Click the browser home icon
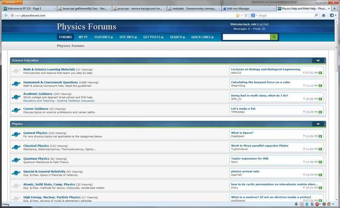Image resolution: width=340 pixels, height=208 pixels. [x=323, y=15]
